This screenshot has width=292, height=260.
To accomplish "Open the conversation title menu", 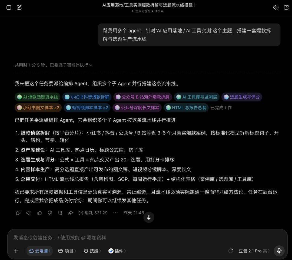I will pyautogui.click(x=149, y=5).
